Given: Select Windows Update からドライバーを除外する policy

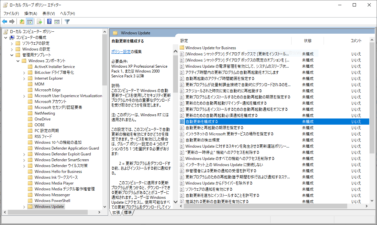Looking at the screenshot, I should pyautogui.click(x=219, y=183).
